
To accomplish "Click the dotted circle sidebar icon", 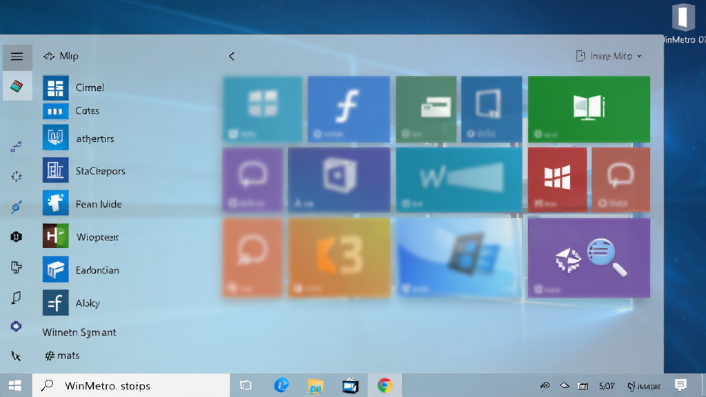I will pyautogui.click(x=17, y=176).
